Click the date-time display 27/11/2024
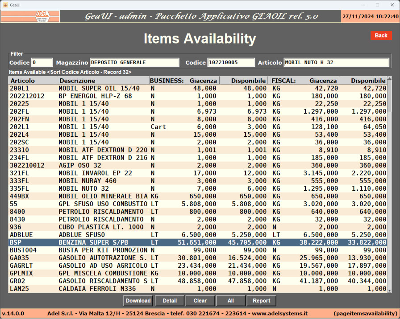Viewport: 400px width, 319px height. [x=370, y=16]
